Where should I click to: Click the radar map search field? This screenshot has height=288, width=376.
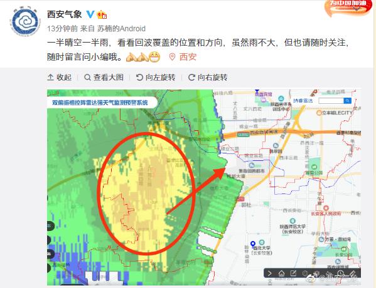[x=331, y=101]
